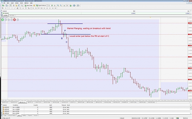Click the red circle button on chart
Image resolution: width=192 pixels, height=119 pixels.
pos(14,20)
